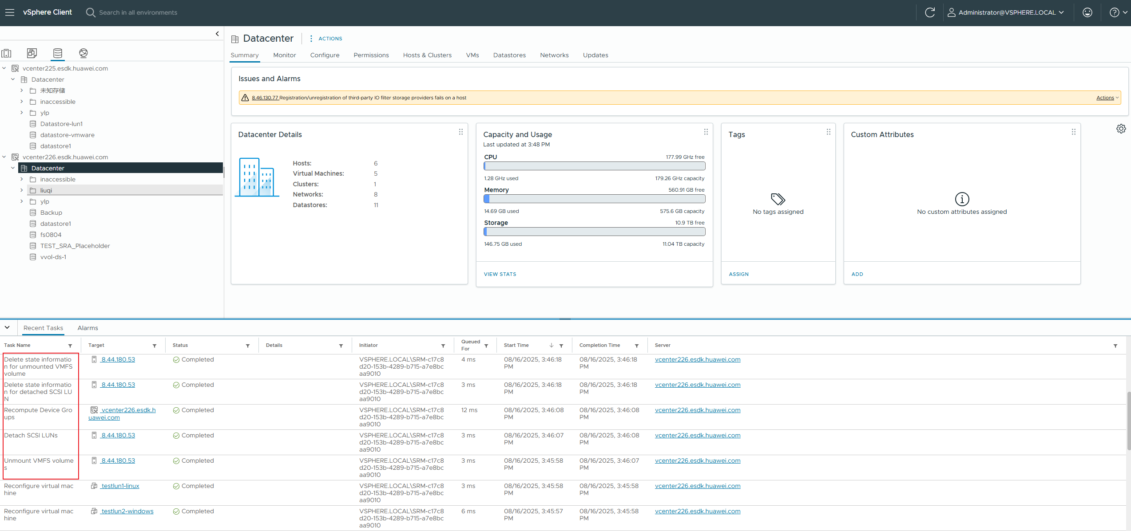Select datastore-vmware in tree
Viewport: 1131px width, 531px height.
pos(67,135)
